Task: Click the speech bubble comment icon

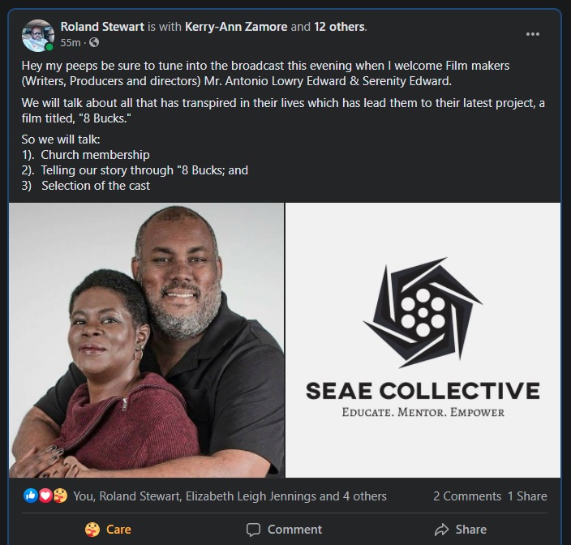Action: [x=254, y=530]
